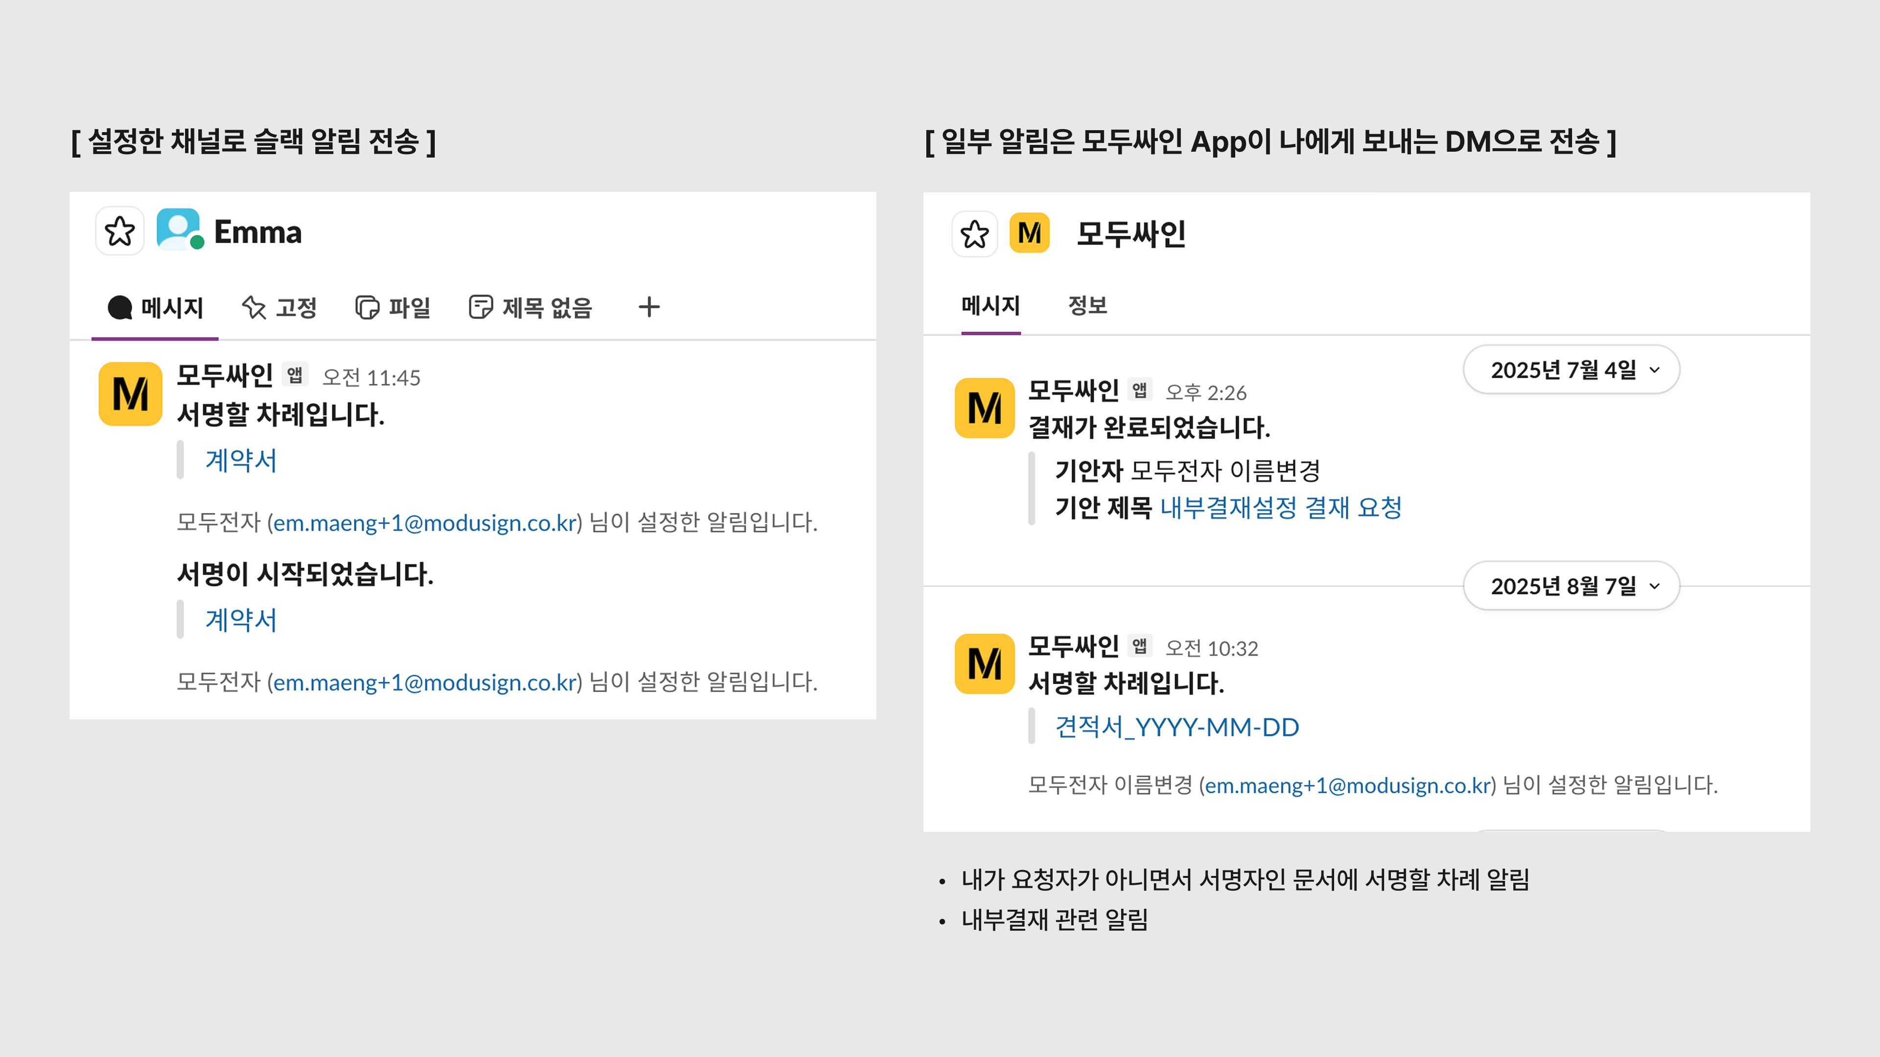The image size is (1880, 1057).
Task: Click the 앱 badge next to 오전 10:32
Action: tap(1139, 646)
